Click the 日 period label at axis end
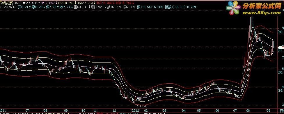 pyautogui.click(x=282, y=110)
